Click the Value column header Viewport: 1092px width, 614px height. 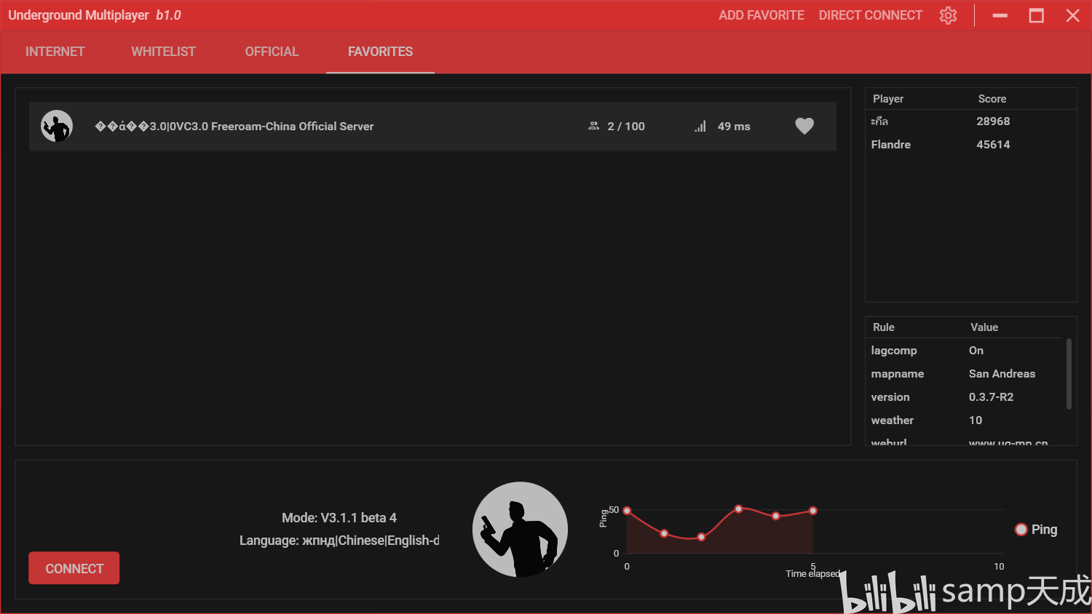point(984,327)
